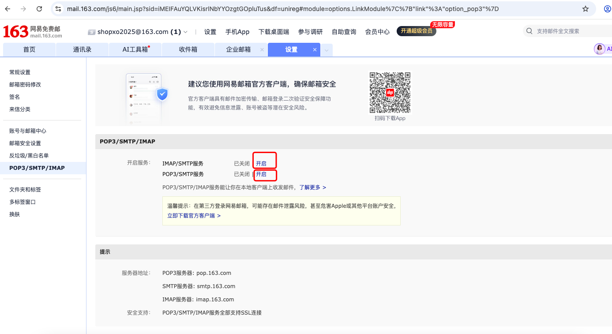Switch to the 收件箱 tab

coord(188,50)
